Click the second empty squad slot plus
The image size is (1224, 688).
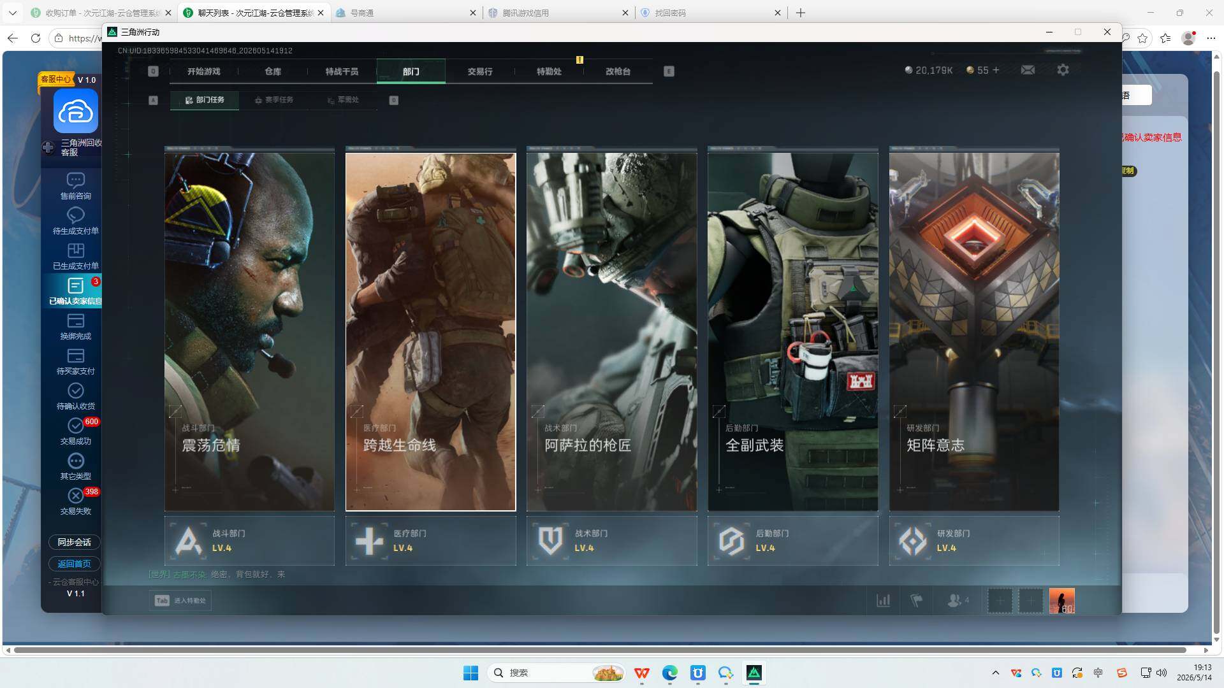(x=1030, y=601)
